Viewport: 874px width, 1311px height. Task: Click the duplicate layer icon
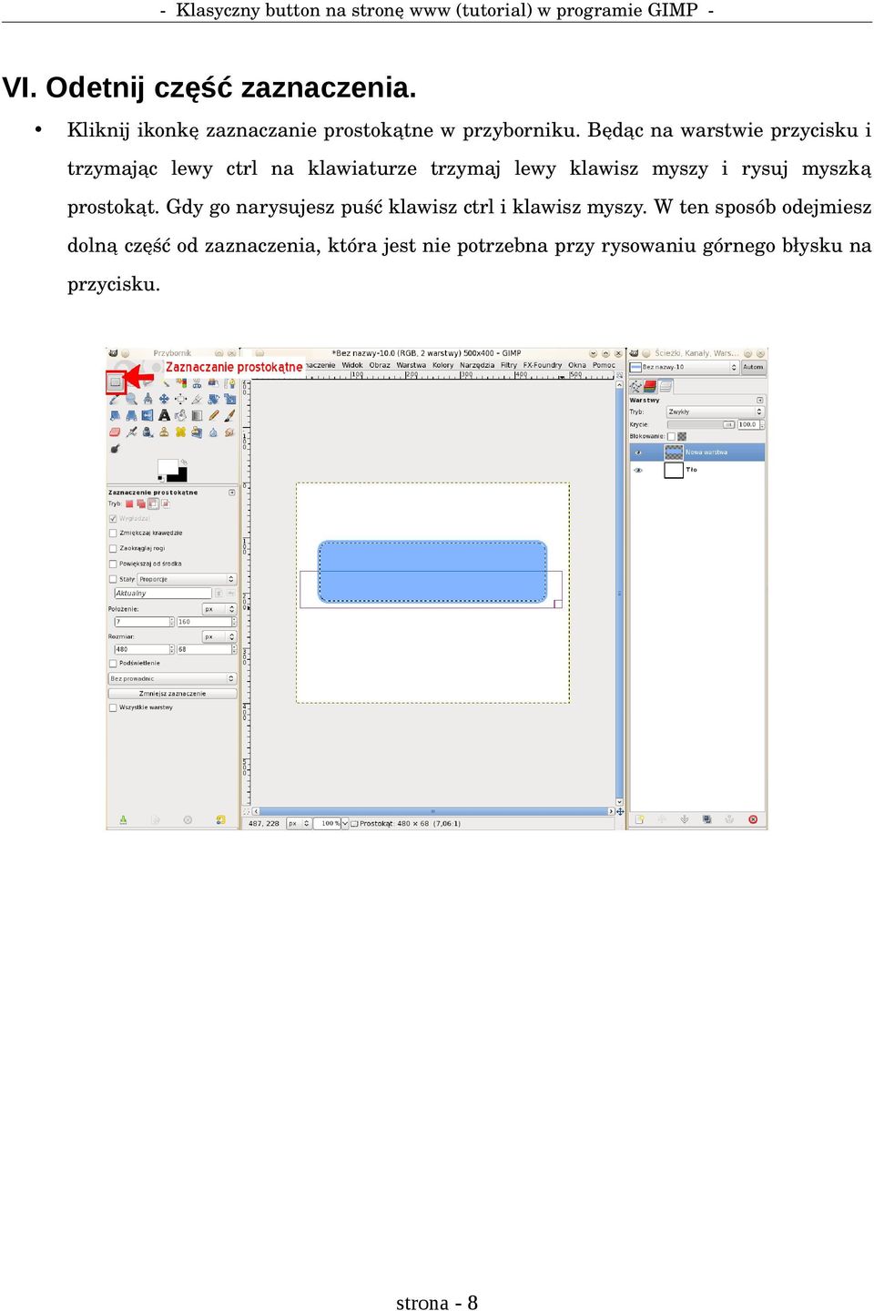706,819
